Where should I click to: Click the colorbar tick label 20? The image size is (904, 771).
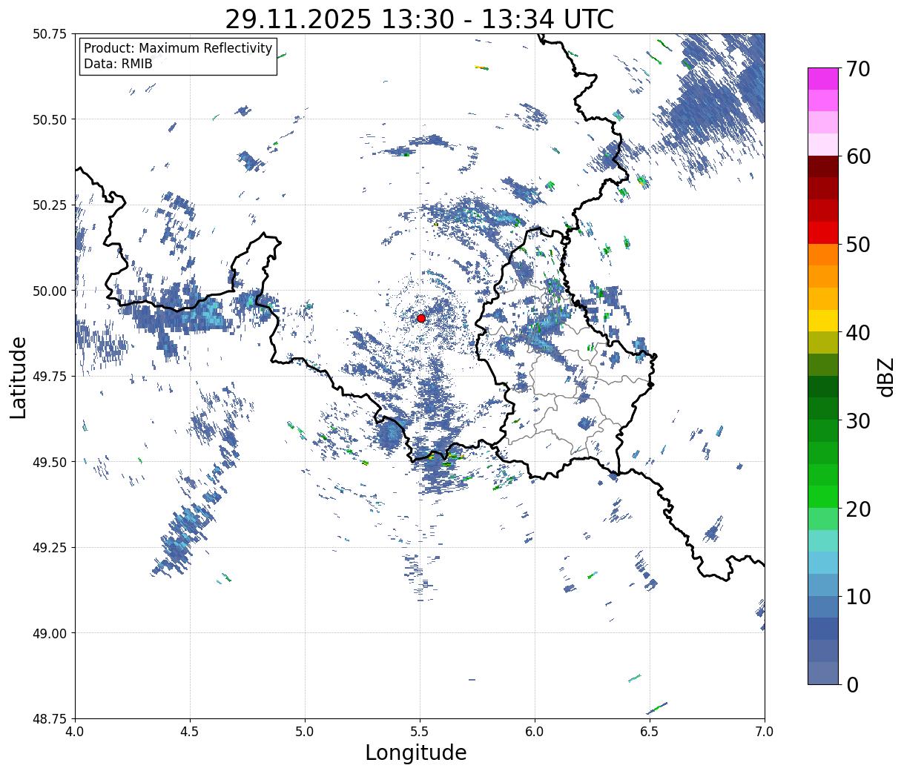point(859,509)
